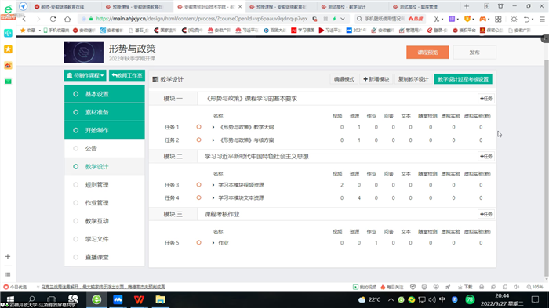Toggle the orange circle for 任务 1
This screenshot has height=308, width=549.
tap(199, 127)
